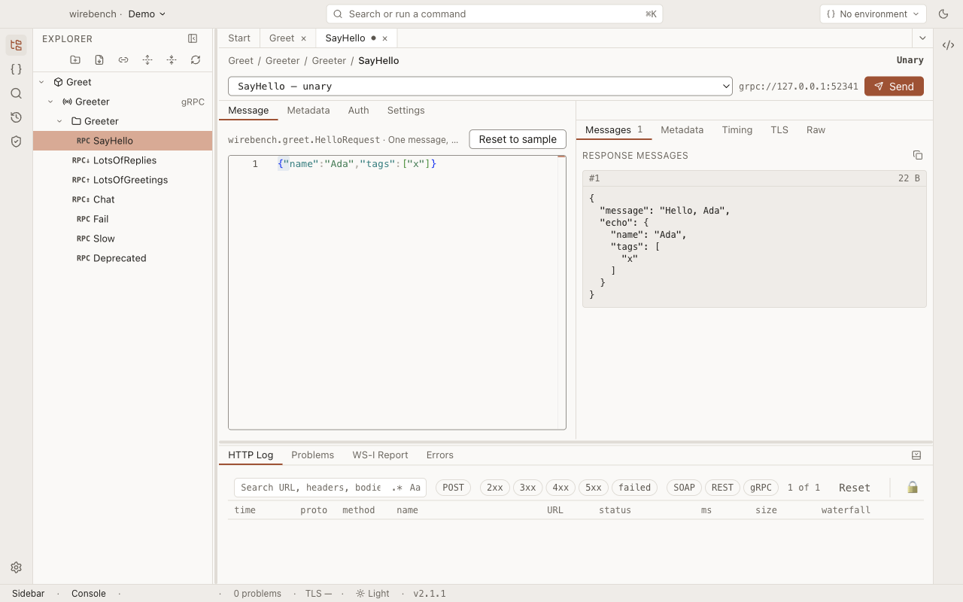This screenshot has width=963, height=602.
Task: Copy the response messages
Action: click(918, 155)
